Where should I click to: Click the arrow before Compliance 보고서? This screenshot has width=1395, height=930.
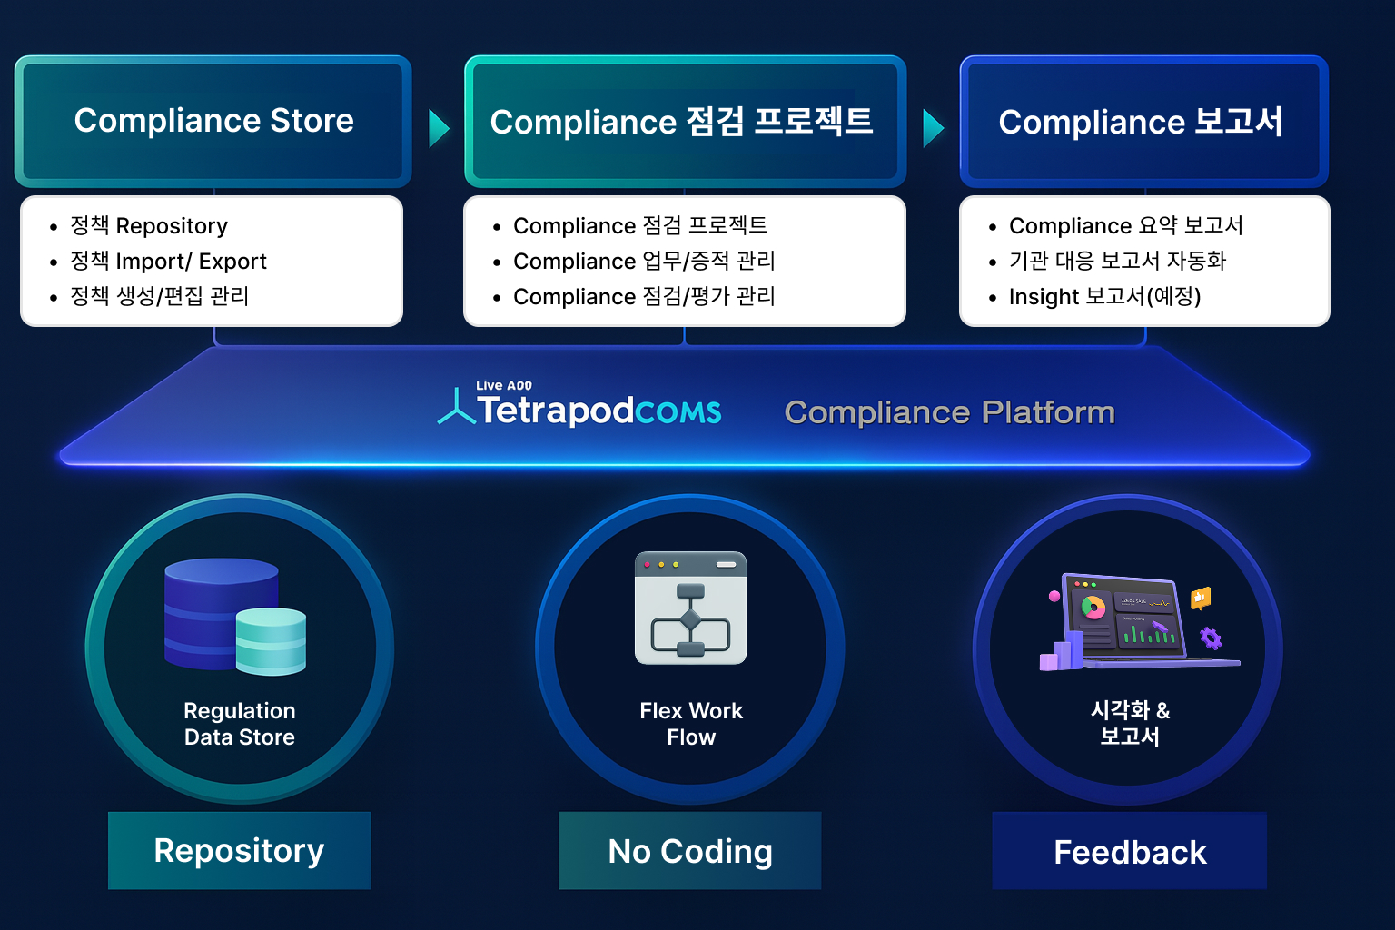coord(934,128)
